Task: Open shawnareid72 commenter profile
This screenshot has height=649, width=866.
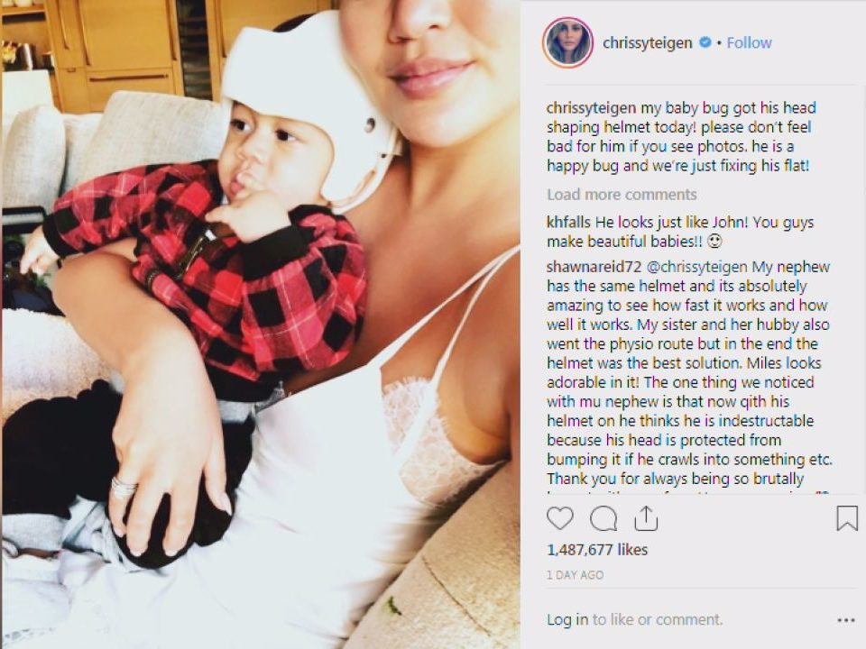Action: 594,267
